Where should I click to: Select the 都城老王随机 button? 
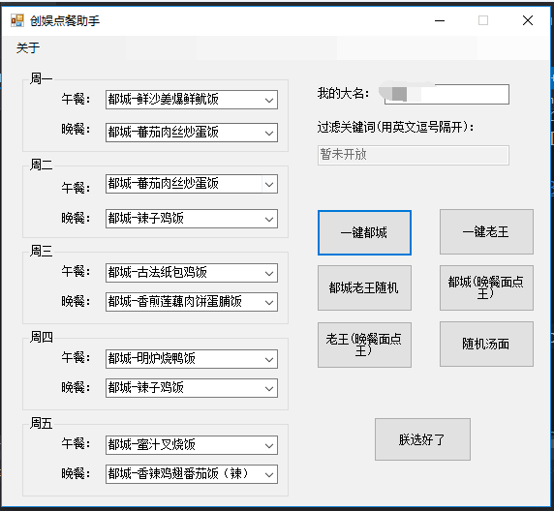pyautogui.click(x=364, y=287)
